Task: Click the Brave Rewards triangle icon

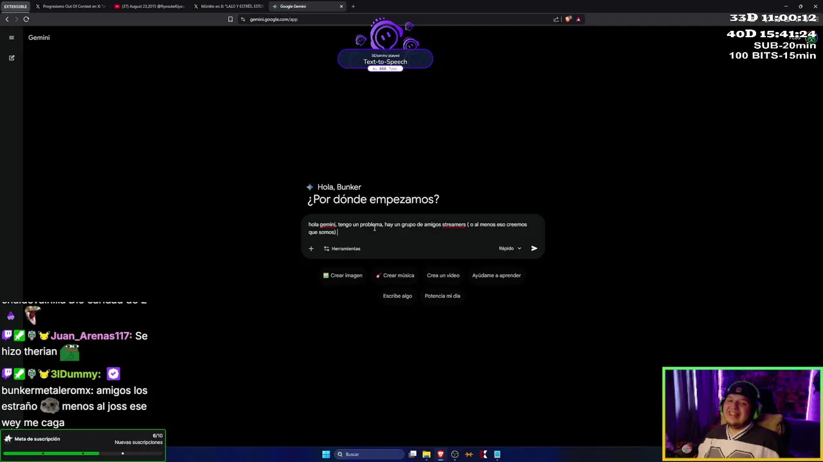Action: pyautogui.click(x=578, y=19)
